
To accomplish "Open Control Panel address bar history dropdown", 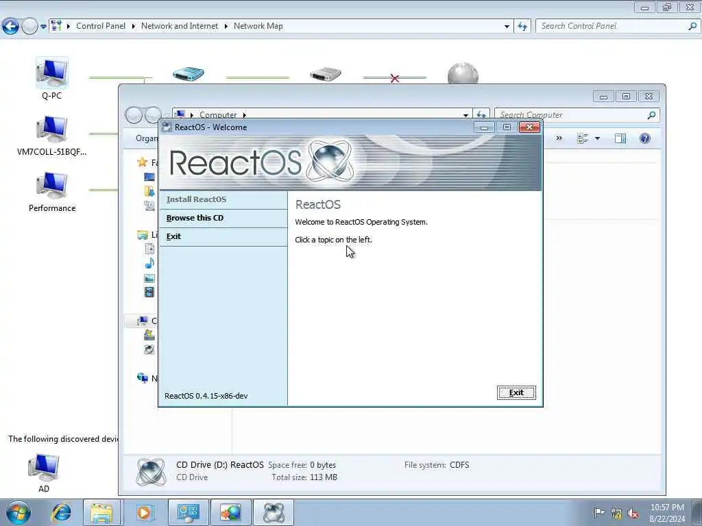I will [x=507, y=27].
